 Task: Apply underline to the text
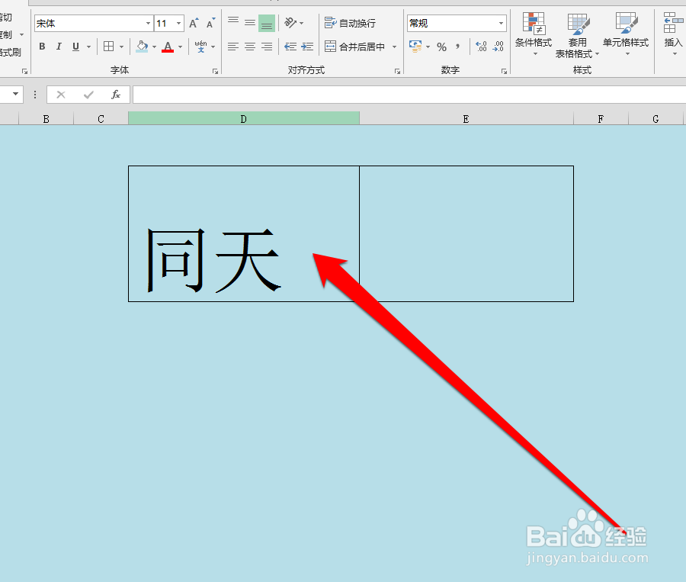pos(74,46)
